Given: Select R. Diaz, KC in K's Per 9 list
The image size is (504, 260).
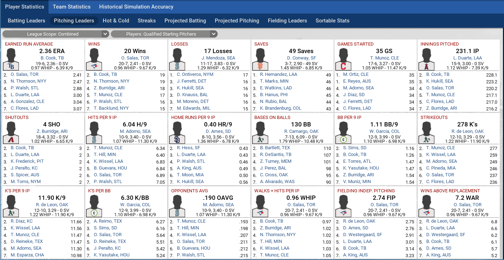Looking at the screenshot, I should [x=22, y=221].
